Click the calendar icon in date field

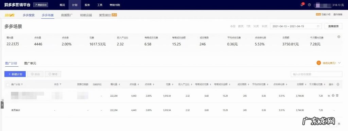318,26
